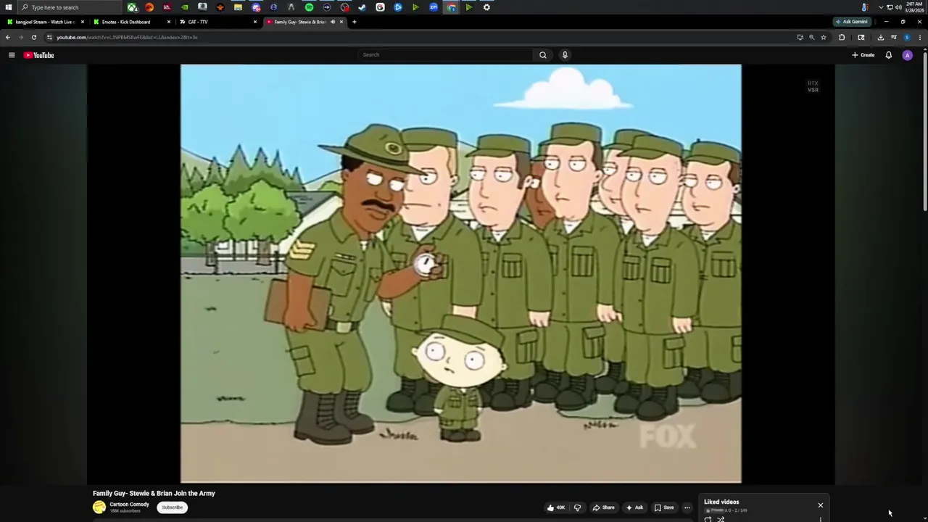928x522 pixels.
Task: Open the YouTube guide hamburger menu
Action: [12, 55]
